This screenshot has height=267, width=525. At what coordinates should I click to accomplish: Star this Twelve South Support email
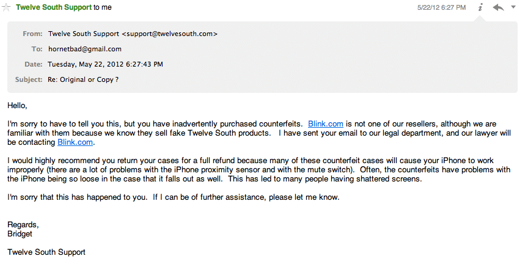6,7
